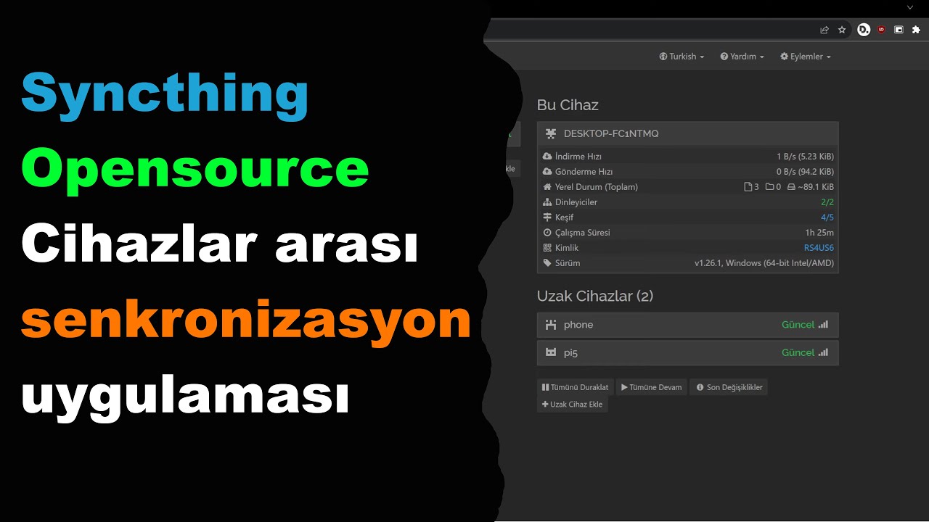
Task: Click the Bu Cihaz heading
Action: click(x=568, y=105)
